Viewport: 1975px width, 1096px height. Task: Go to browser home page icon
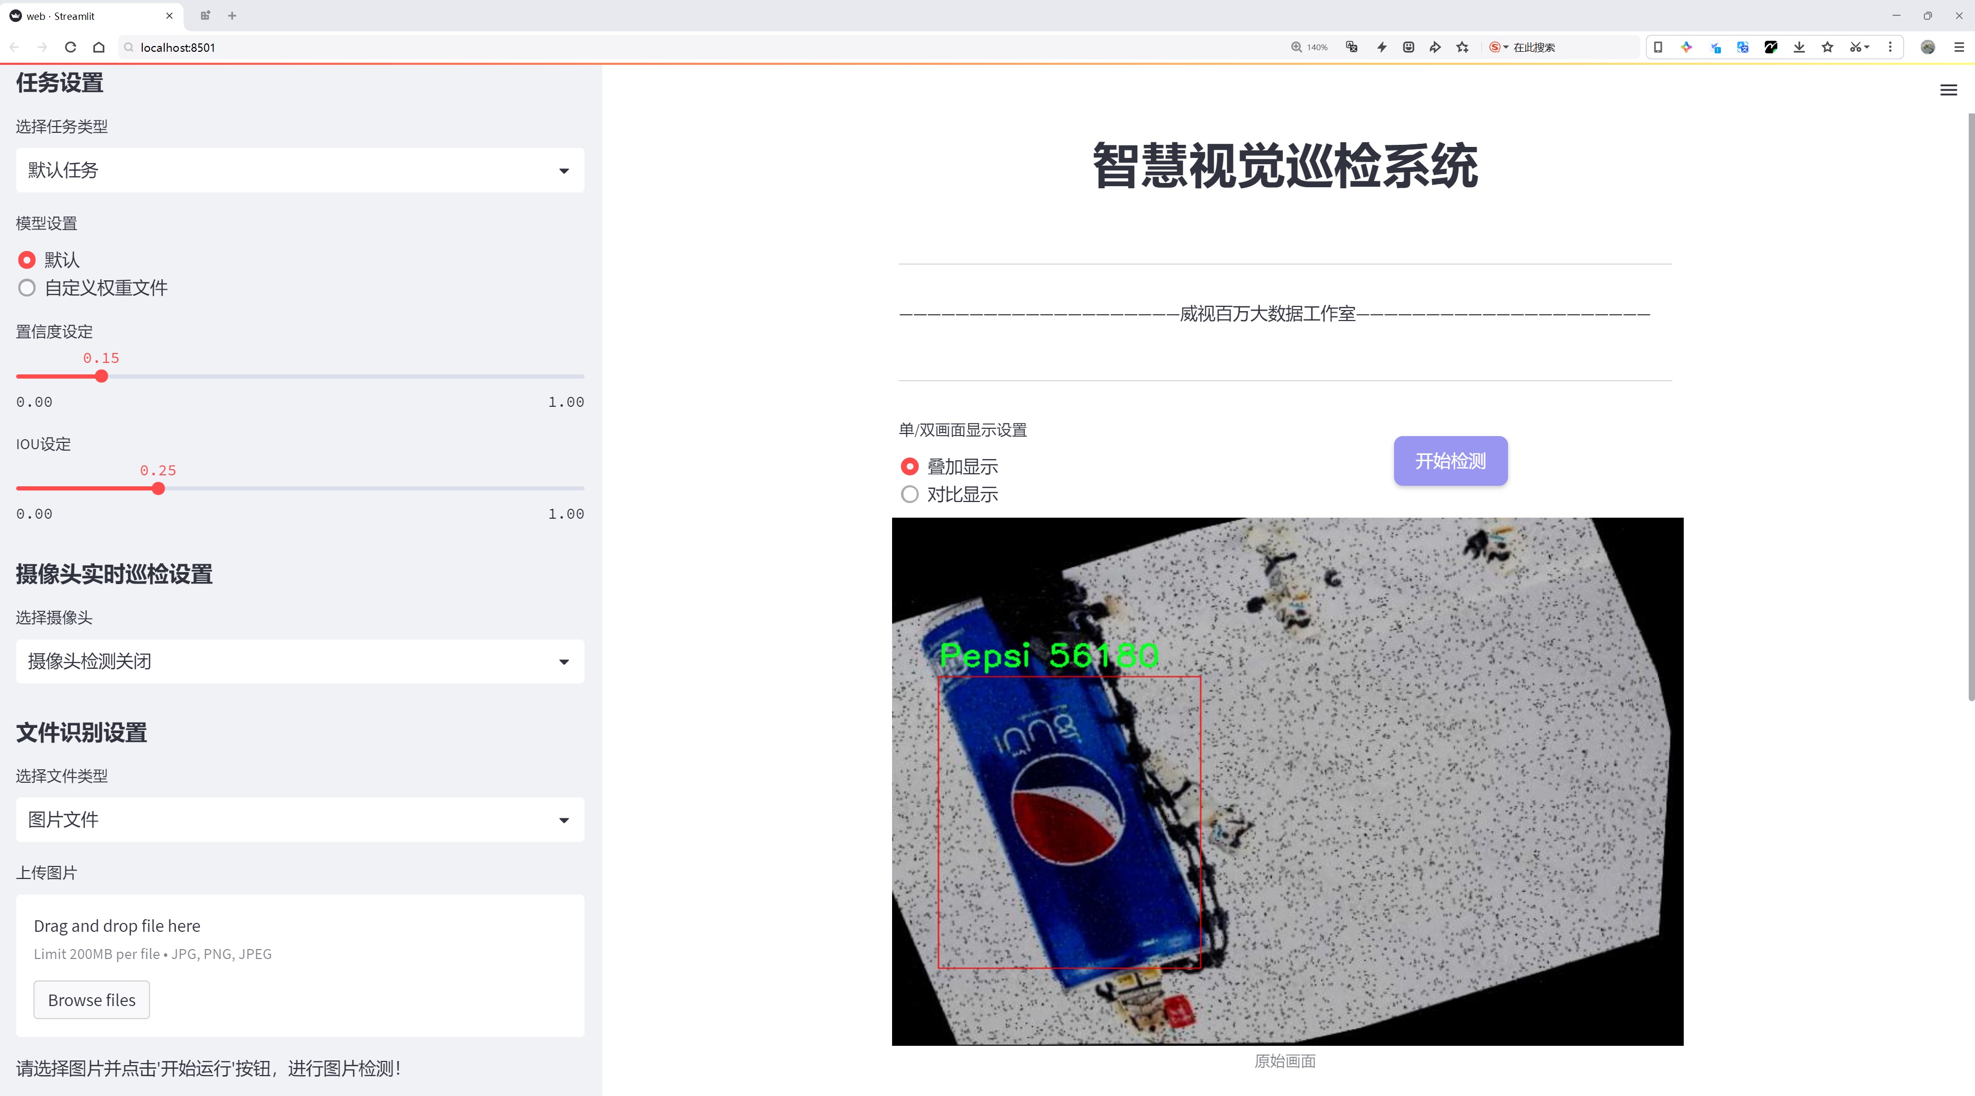click(99, 47)
